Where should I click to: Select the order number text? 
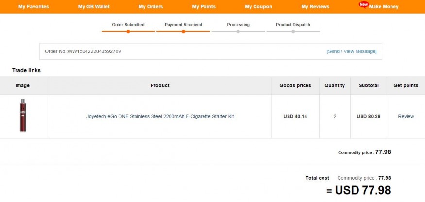[83, 51]
